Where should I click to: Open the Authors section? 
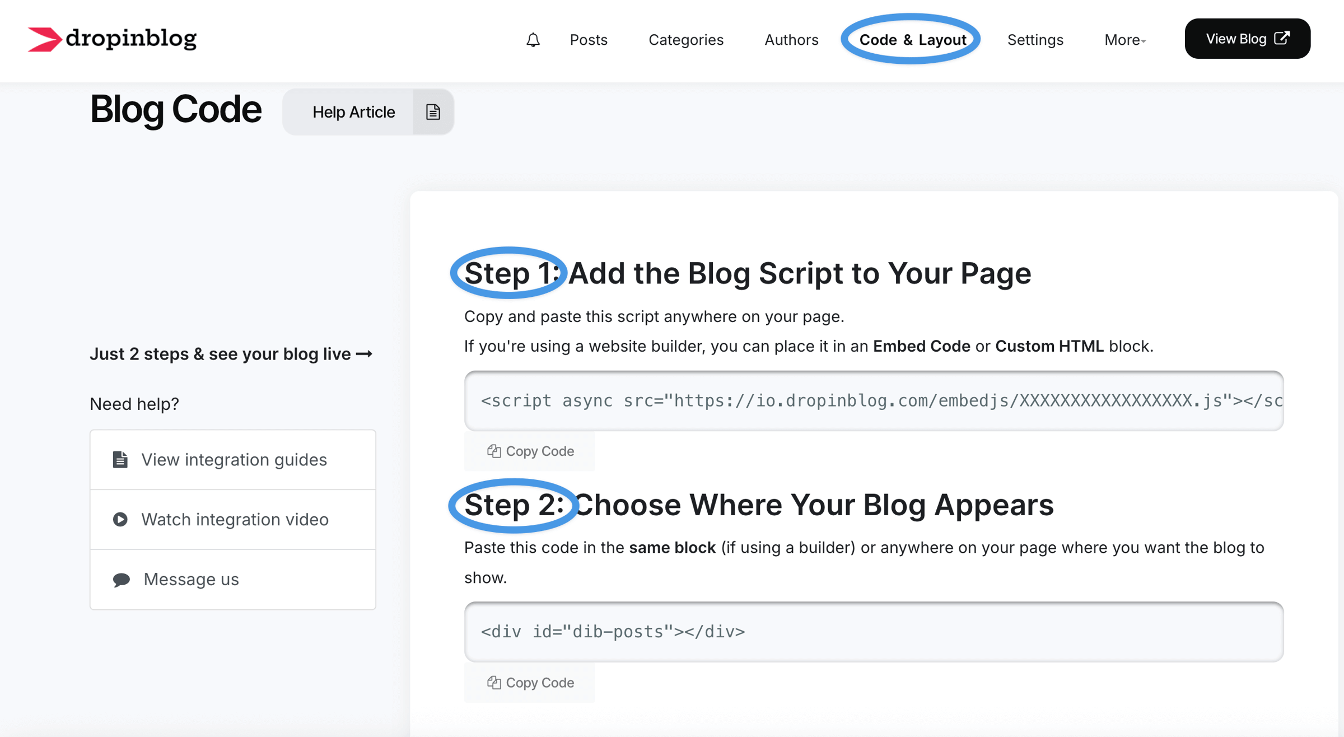pos(791,40)
